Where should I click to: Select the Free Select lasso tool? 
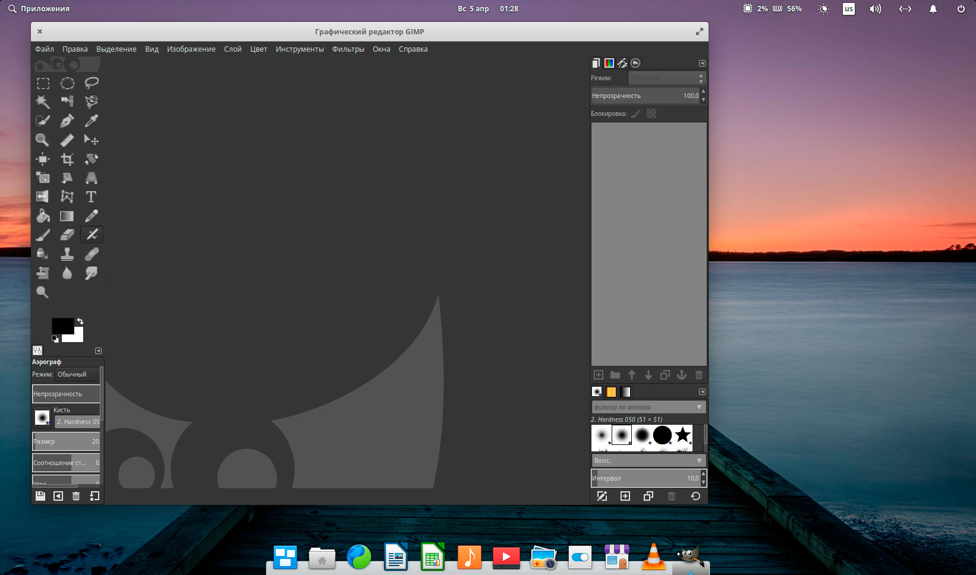click(x=91, y=83)
